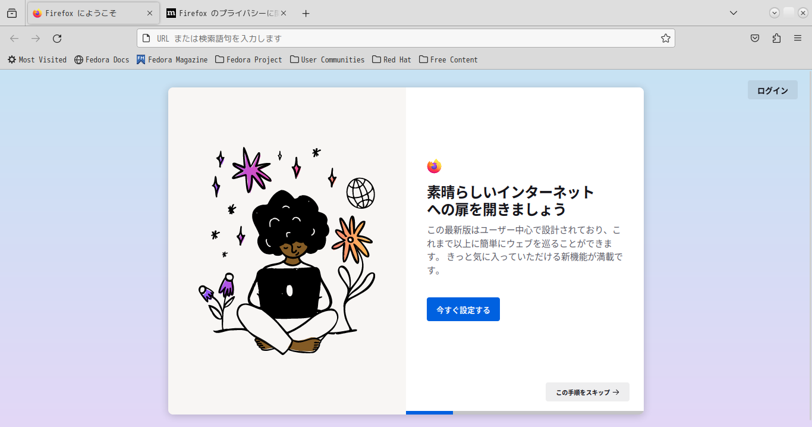The width and height of the screenshot is (812, 427).
Task: Click the 今すぐ設定する button
Action: 463,310
